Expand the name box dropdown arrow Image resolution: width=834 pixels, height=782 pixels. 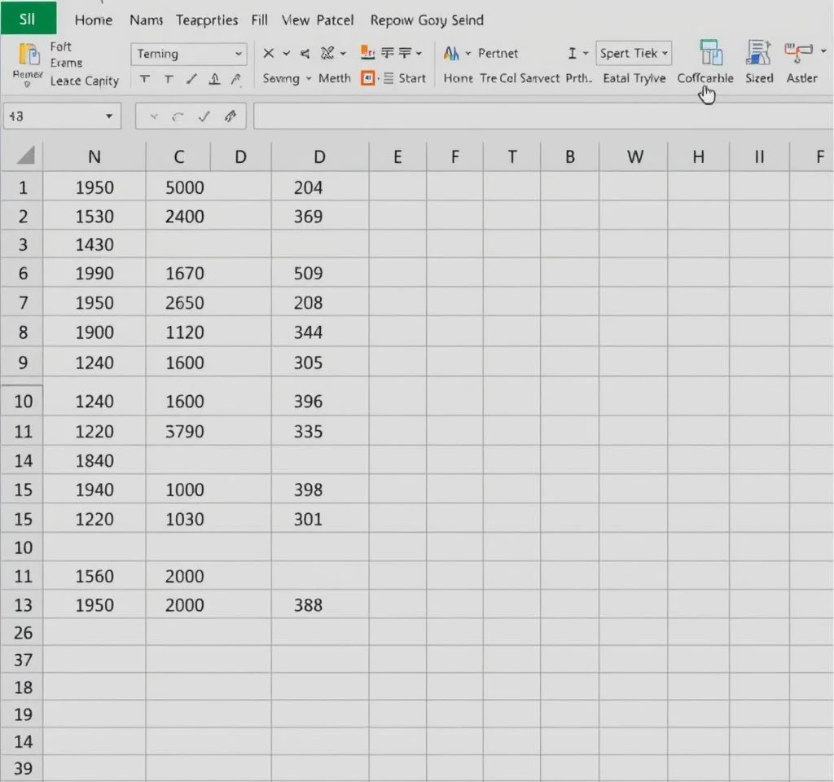click(x=109, y=116)
